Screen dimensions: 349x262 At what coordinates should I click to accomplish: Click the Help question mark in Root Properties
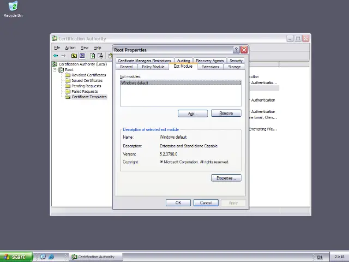[236, 50]
